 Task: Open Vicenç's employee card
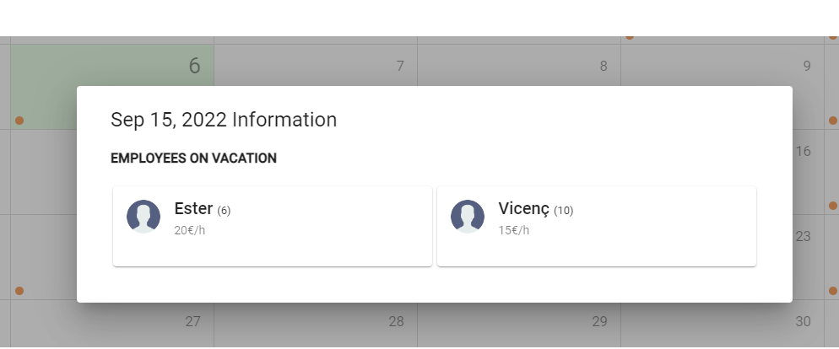tap(597, 226)
